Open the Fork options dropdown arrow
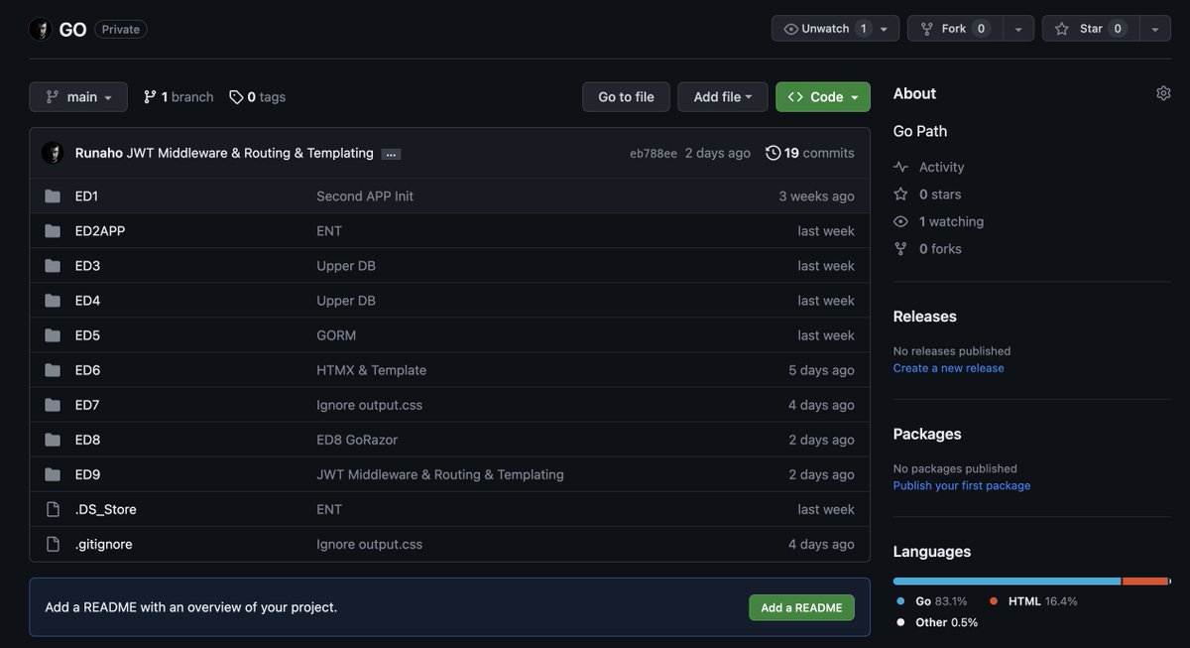Screen dimensions: 1190x648 pos(1018,29)
